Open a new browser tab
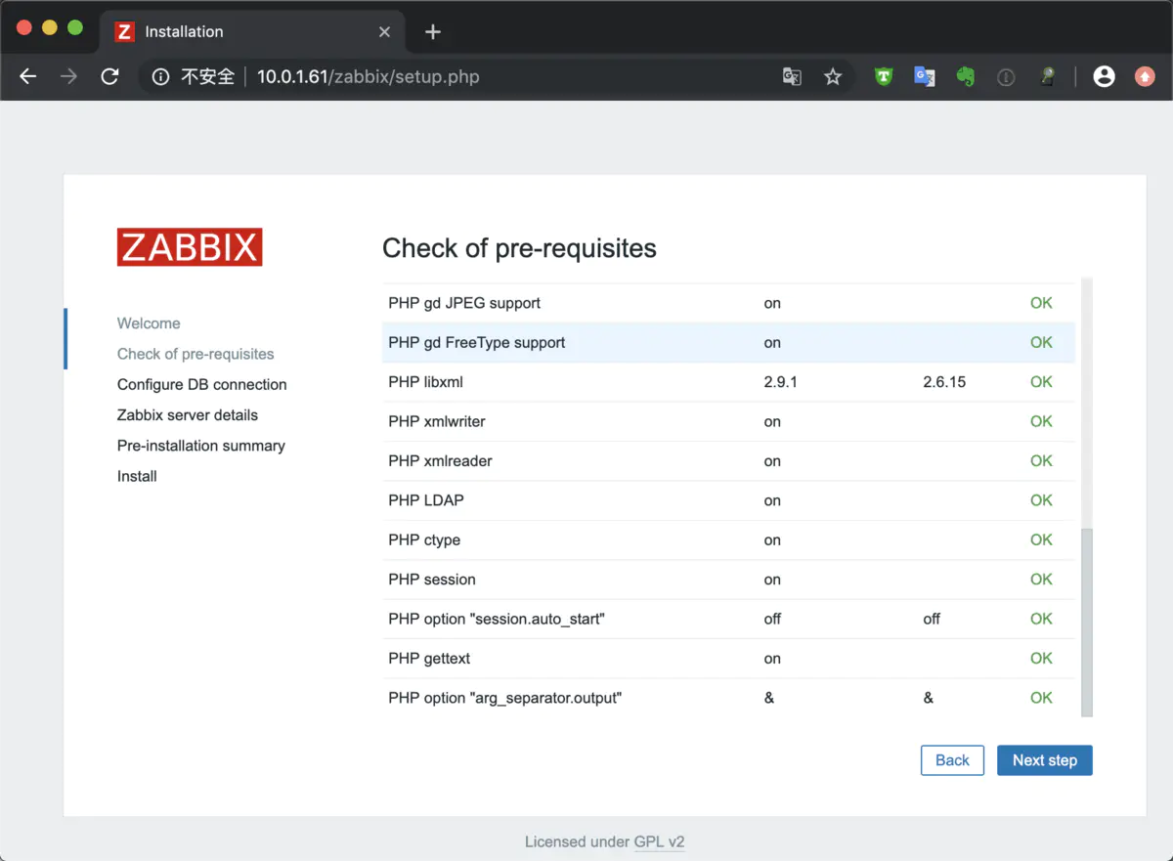The image size is (1173, 861). coord(433,31)
